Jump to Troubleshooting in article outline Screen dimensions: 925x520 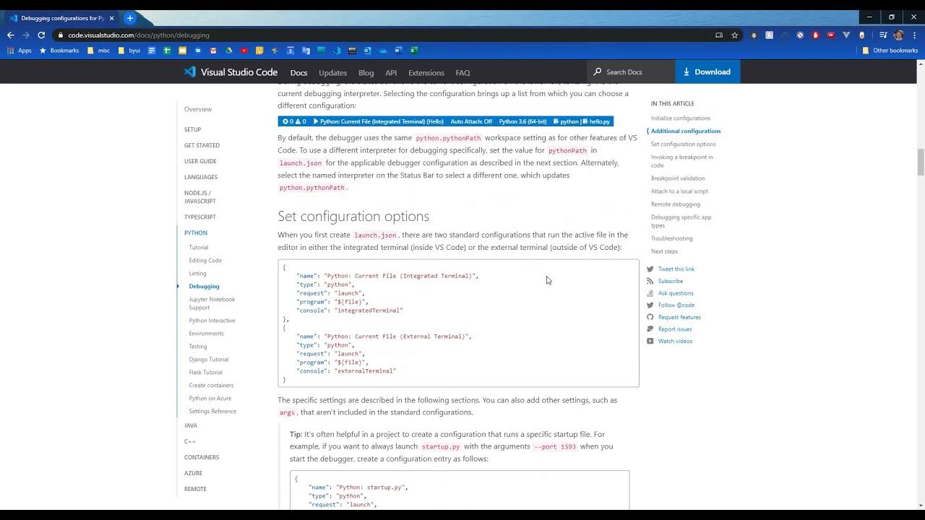coord(671,238)
